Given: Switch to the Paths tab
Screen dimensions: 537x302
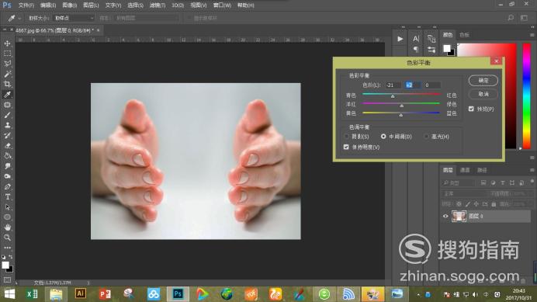Looking at the screenshot, I should 482,170.
